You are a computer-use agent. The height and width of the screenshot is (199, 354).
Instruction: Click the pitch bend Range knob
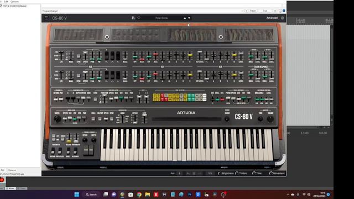(227, 119)
